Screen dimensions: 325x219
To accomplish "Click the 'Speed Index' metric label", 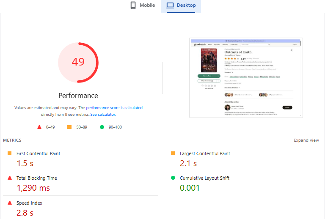I will tap(29, 203).
